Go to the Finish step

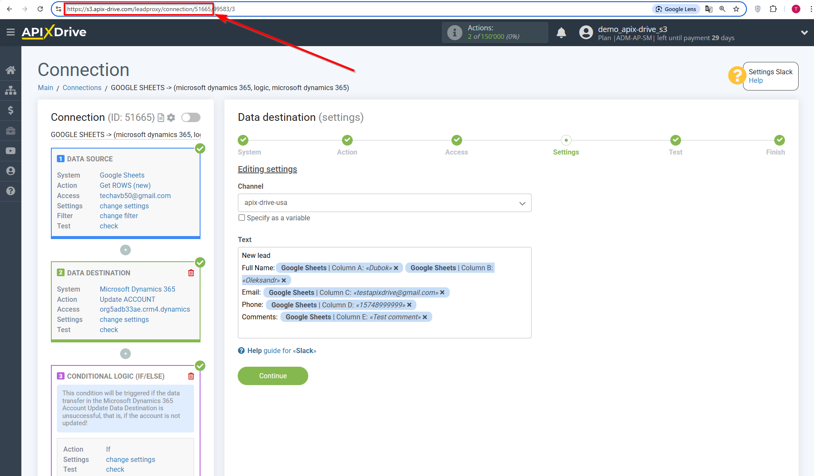pyautogui.click(x=779, y=140)
